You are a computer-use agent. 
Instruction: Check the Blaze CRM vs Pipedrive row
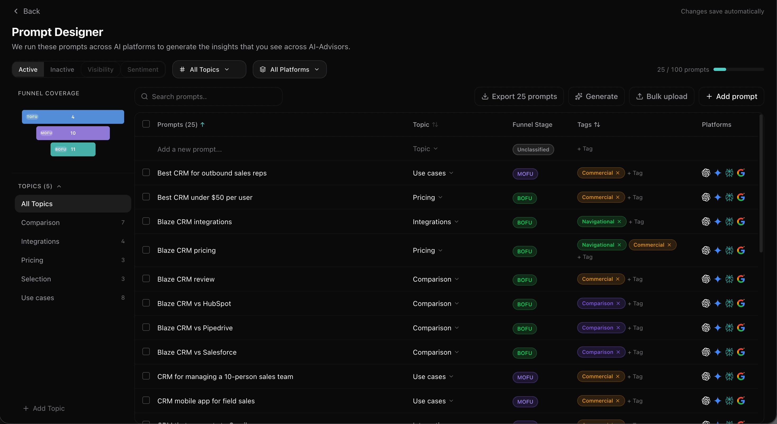pos(146,327)
